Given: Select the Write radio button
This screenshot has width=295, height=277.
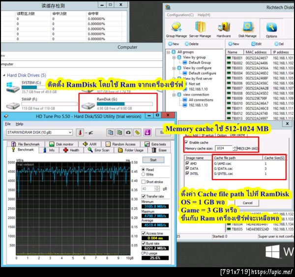Looking at the screenshot, I should (143, 174).
